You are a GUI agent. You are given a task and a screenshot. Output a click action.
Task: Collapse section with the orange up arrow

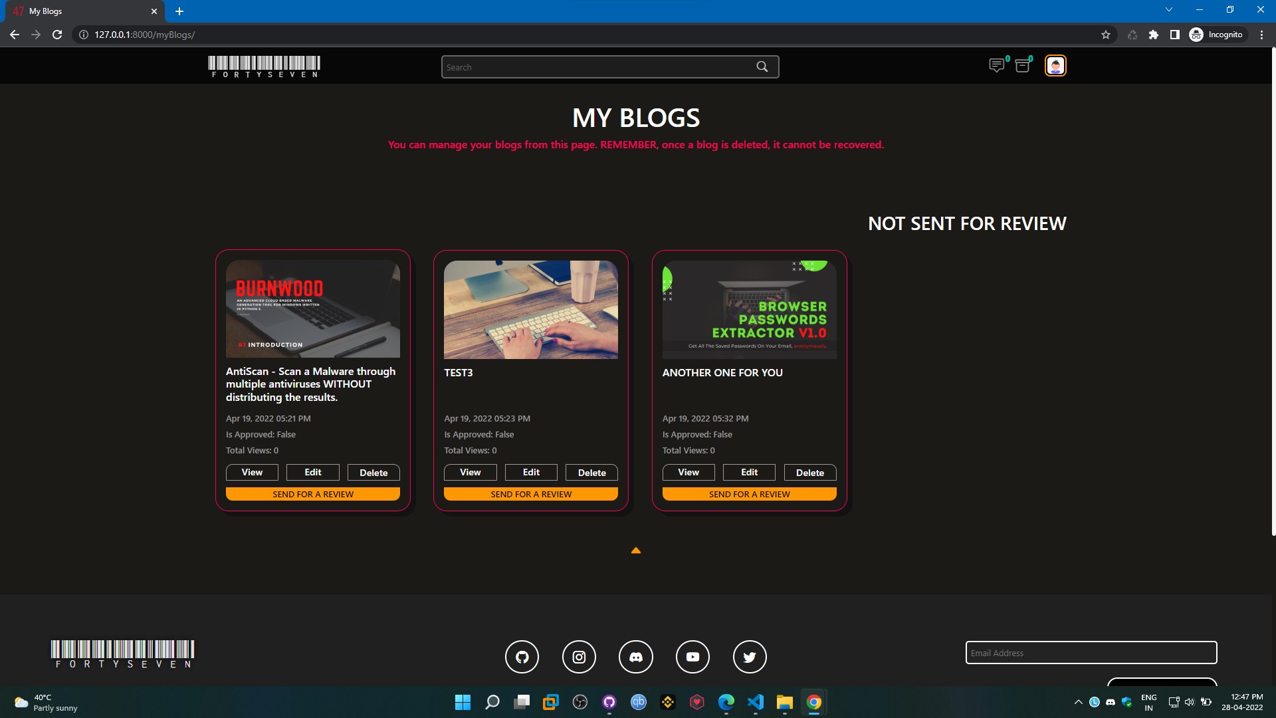click(x=635, y=550)
